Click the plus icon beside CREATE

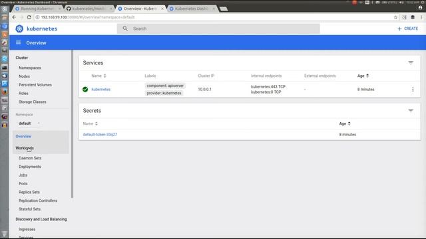[x=399, y=29]
